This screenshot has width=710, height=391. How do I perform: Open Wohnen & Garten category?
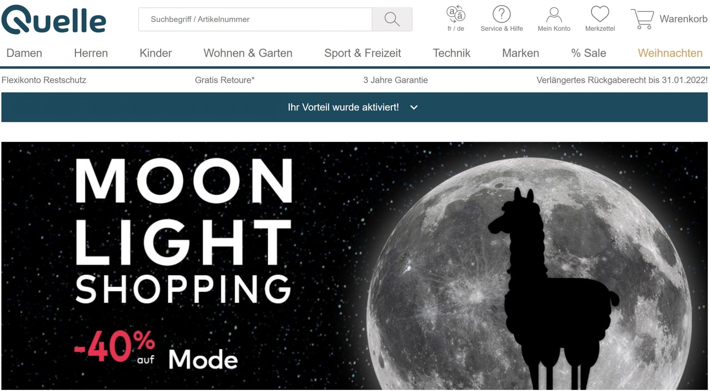(248, 53)
